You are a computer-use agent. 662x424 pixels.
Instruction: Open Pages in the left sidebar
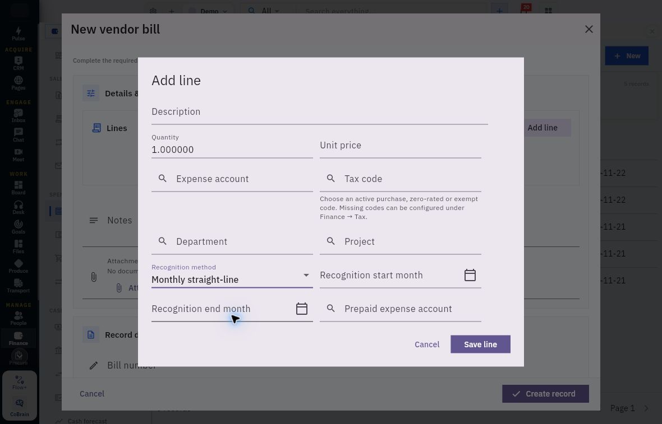(x=19, y=83)
